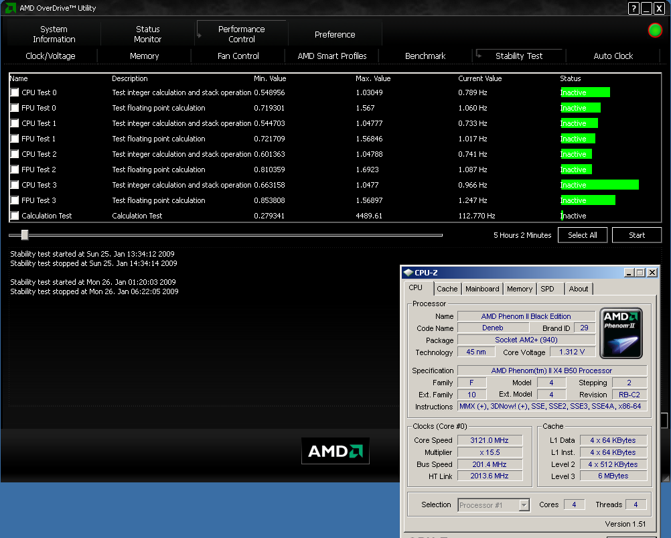This screenshot has height=538, width=671.
Task: Click the green status indicator light
Action: 655,30
